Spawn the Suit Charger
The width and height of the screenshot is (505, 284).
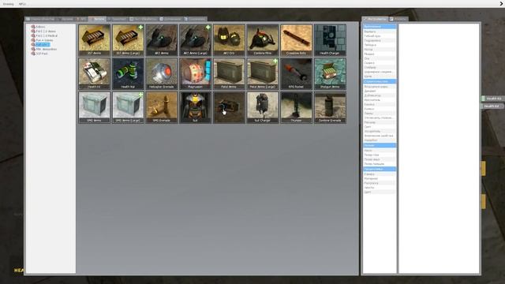click(263, 107)
